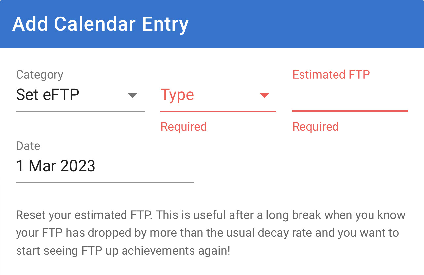Screen dimensions: 424x275
Task: Click the 'Category' field label
Action: click(x=40, y=75)
